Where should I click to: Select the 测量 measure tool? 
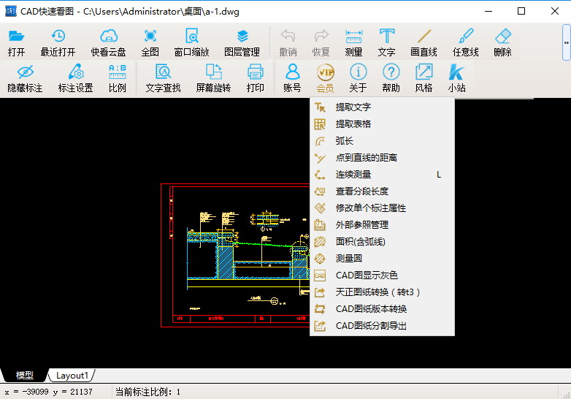click(353, 42)
